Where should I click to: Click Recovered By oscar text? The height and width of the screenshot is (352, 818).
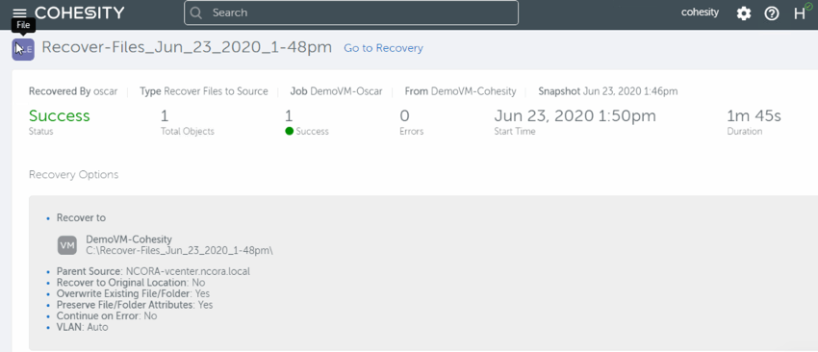pos(73,91)
